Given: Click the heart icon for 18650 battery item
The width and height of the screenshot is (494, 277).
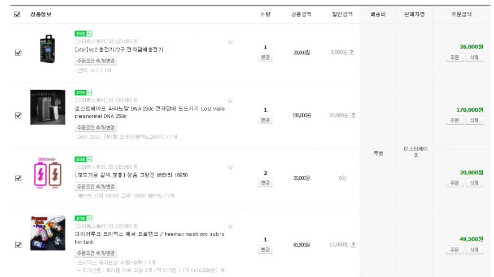Looking at the screenshot, I should point(230,168).
